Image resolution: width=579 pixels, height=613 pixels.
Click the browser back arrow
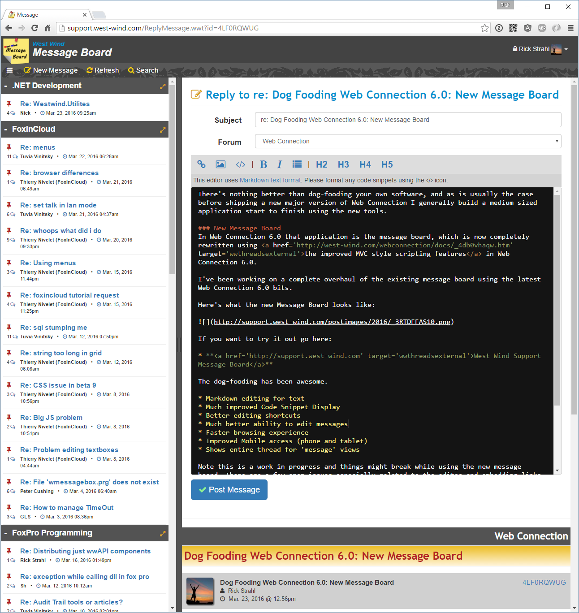pos(9,28)
